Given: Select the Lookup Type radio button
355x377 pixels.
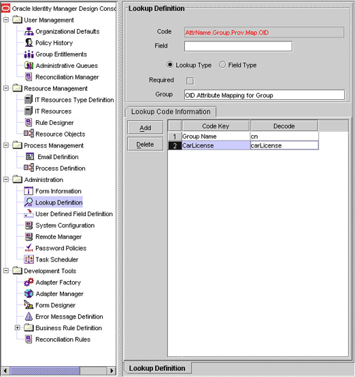Looking at the screenshot, I should 170,65.
